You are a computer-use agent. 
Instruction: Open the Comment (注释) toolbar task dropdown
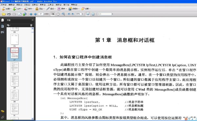[86, 9]
